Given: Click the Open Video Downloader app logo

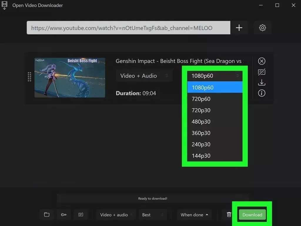Looking at the screenshot, I should click(5, 5).
